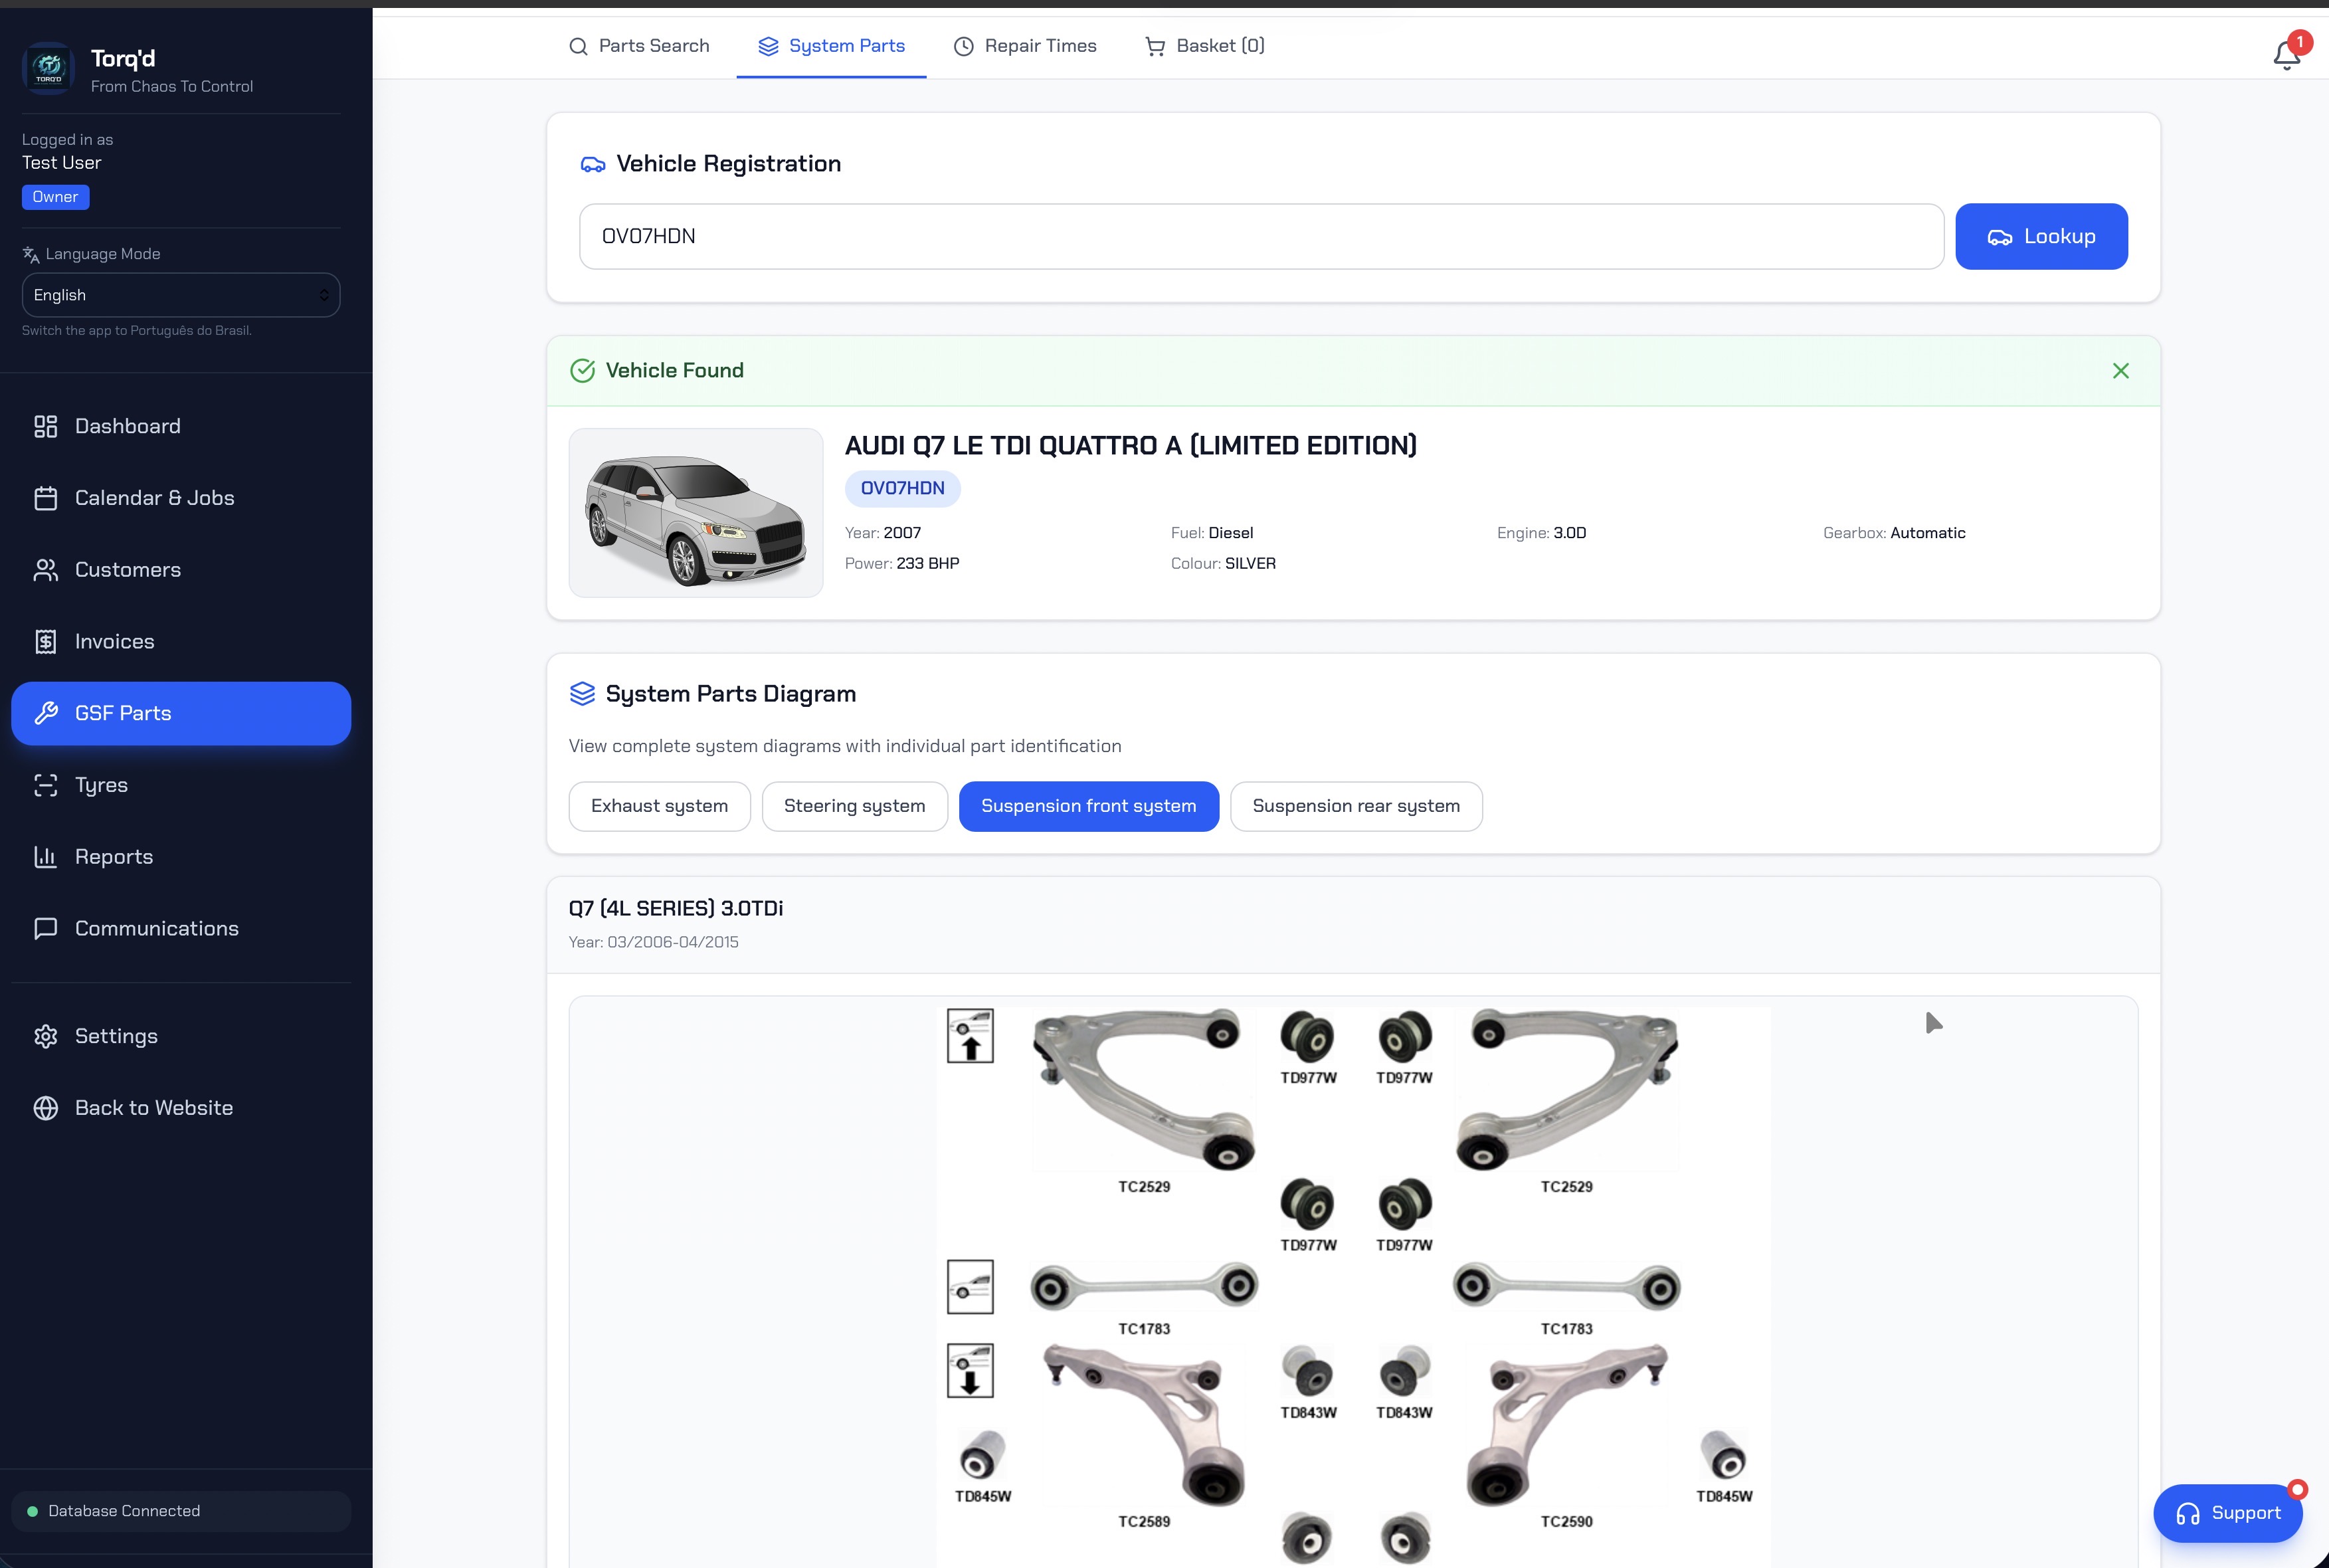
Task: Open Communications in the sidebar
Action: point(181,929)
